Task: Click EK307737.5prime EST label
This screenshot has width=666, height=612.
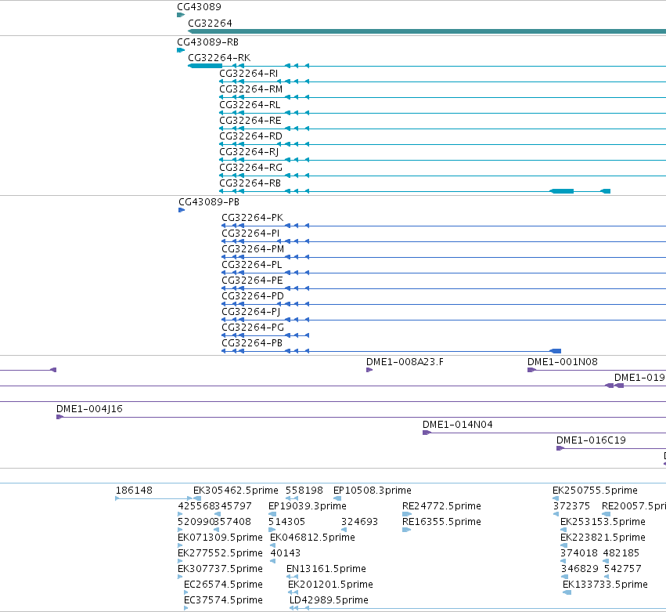Action: click(x=220, y=570)
